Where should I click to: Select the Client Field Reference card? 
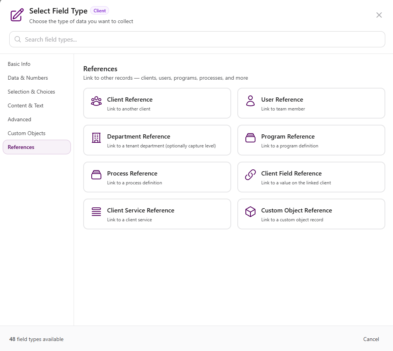point(311,177)
